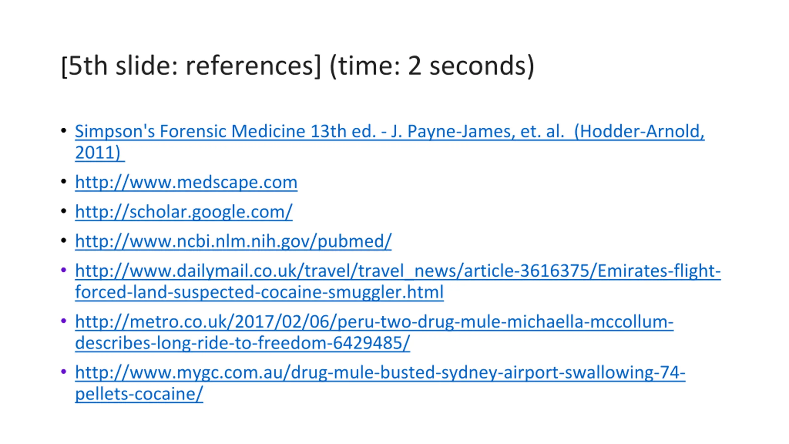Screen dimensions: 789x444
Task: Open the scholar.google.com link
Action: 184,212
